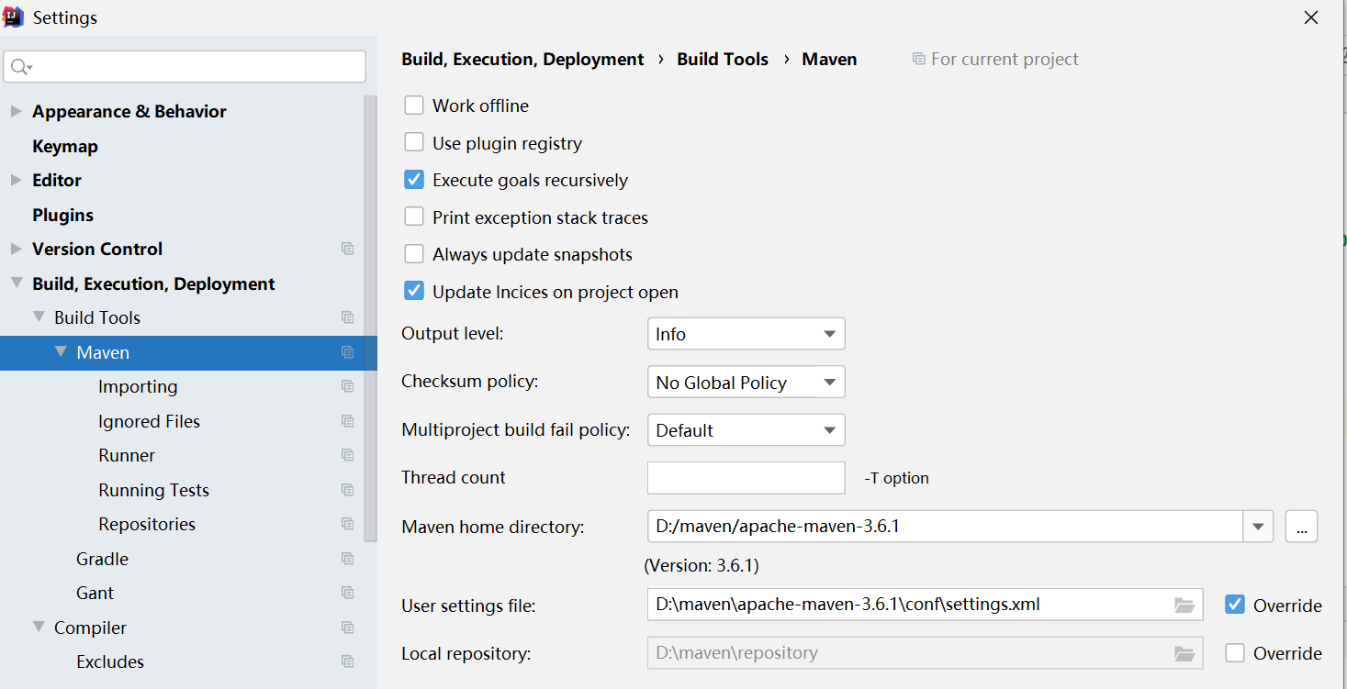Click the Thread count input field
The image size is (1347, 689).
746,478
